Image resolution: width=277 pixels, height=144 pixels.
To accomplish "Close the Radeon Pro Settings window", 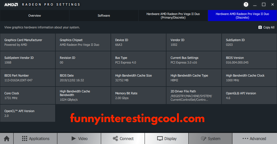I will tap(272, 4).
